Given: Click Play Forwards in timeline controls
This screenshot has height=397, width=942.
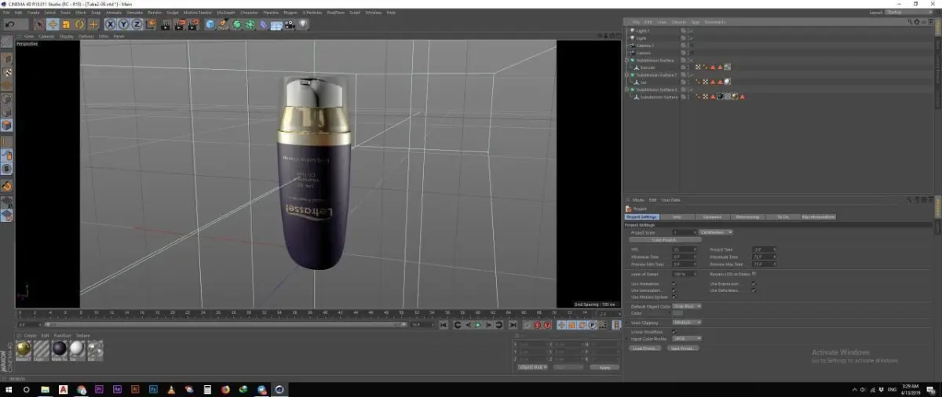Looking at the screenshot, I should [x=478, y=325].
